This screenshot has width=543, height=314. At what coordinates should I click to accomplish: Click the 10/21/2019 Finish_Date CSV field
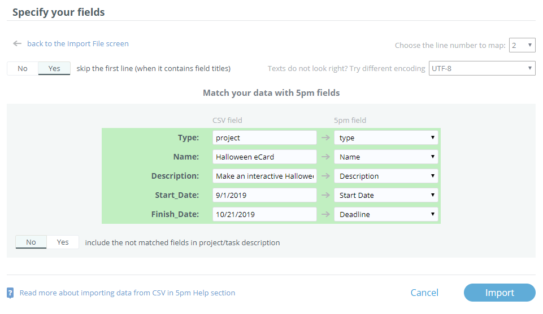tap(264, 214)
